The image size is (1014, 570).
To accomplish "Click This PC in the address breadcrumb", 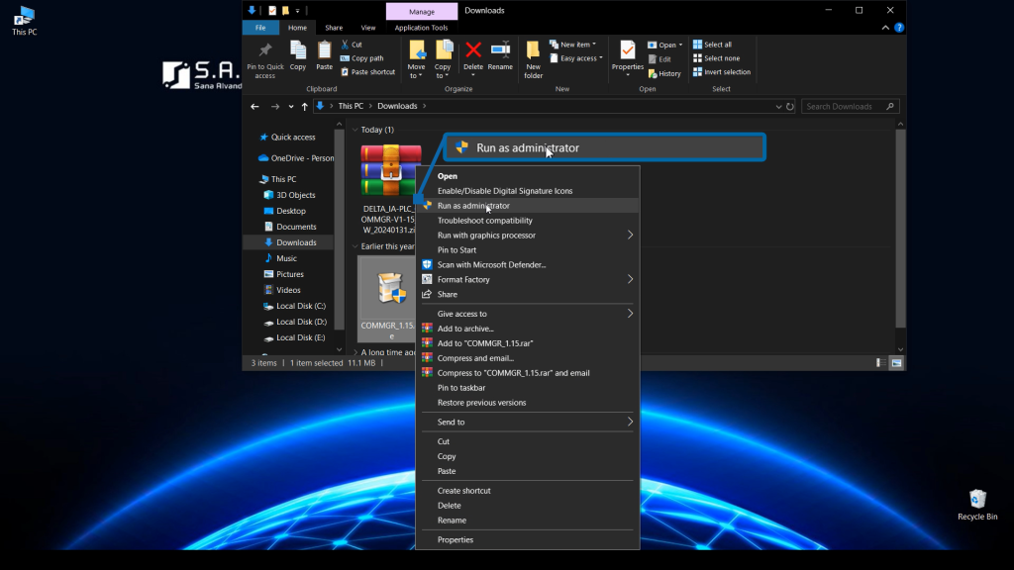I will [351, 106].
